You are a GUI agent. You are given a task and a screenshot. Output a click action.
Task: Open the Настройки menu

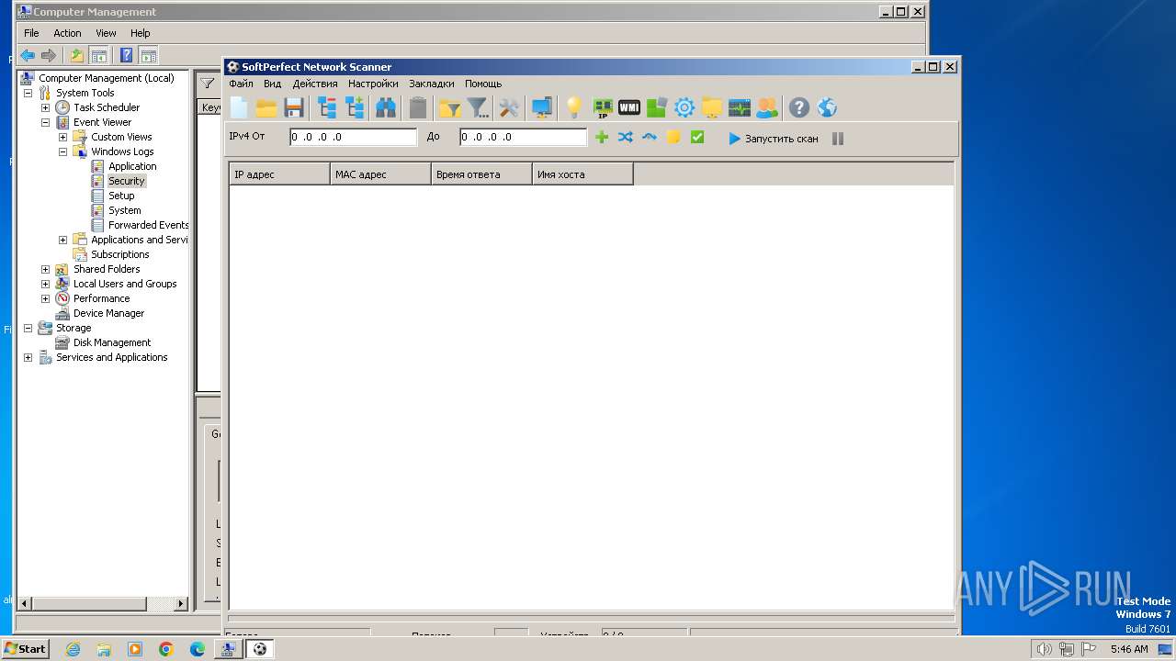pyautogui.click(x=373, y=84)
